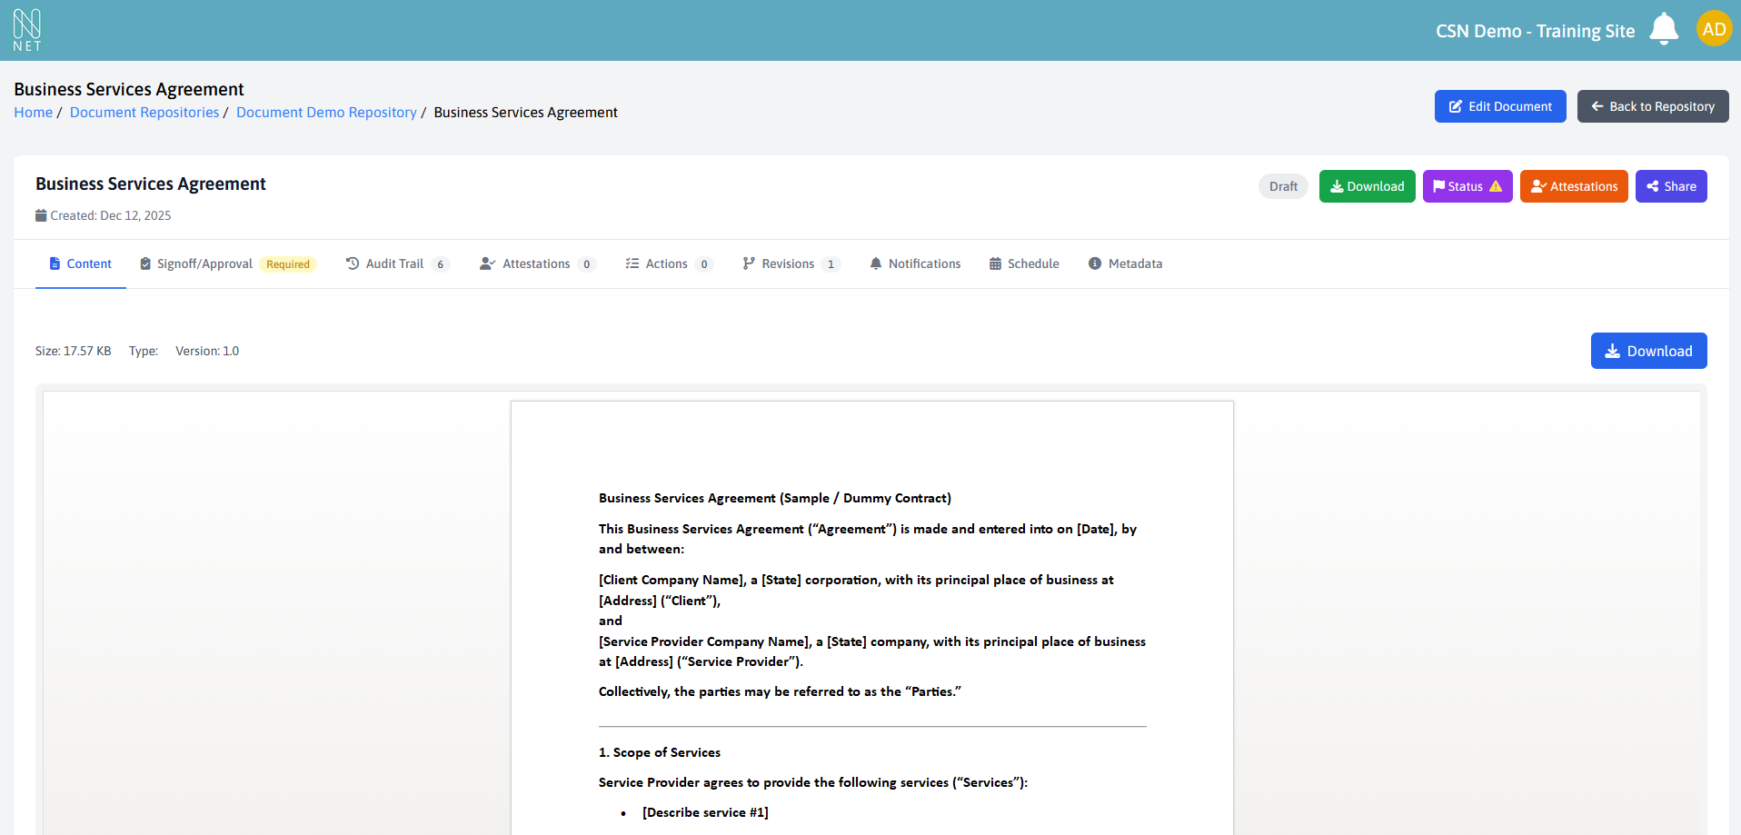Viewport: 1741px width, 835px height.
Task: Click the info icon on Metadata tab
Action: pyautogui.click(x=1094, y=263)
